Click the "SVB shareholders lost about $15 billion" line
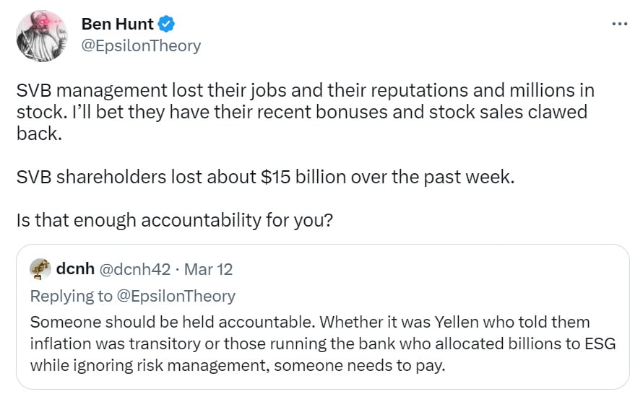This screenshot has width=643, height=394. 265,177
